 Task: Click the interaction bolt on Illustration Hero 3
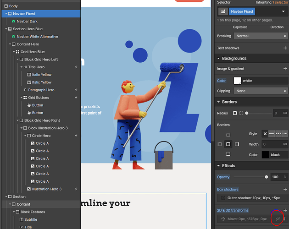coord(76,189)
